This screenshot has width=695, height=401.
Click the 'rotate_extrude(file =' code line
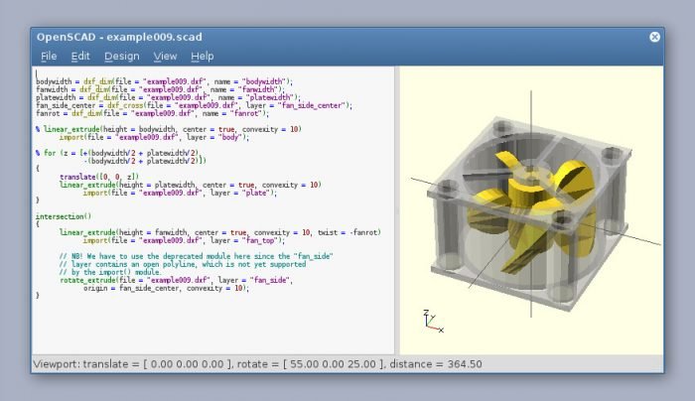176,281
